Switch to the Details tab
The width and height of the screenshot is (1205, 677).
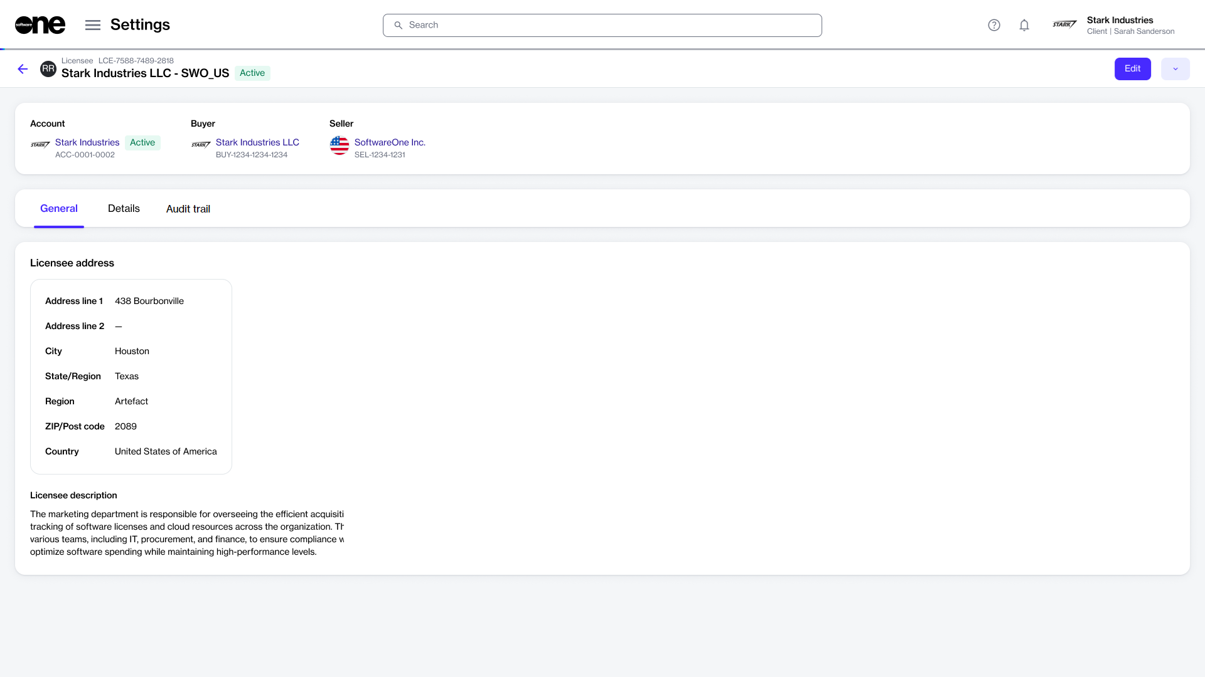124,209
